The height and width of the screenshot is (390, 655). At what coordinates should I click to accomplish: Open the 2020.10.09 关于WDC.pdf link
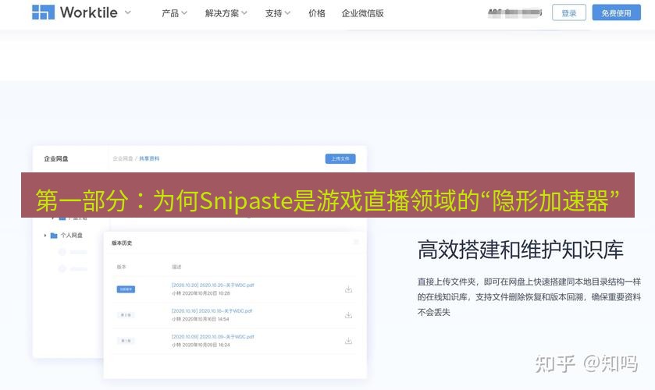(x=212, y=336)
